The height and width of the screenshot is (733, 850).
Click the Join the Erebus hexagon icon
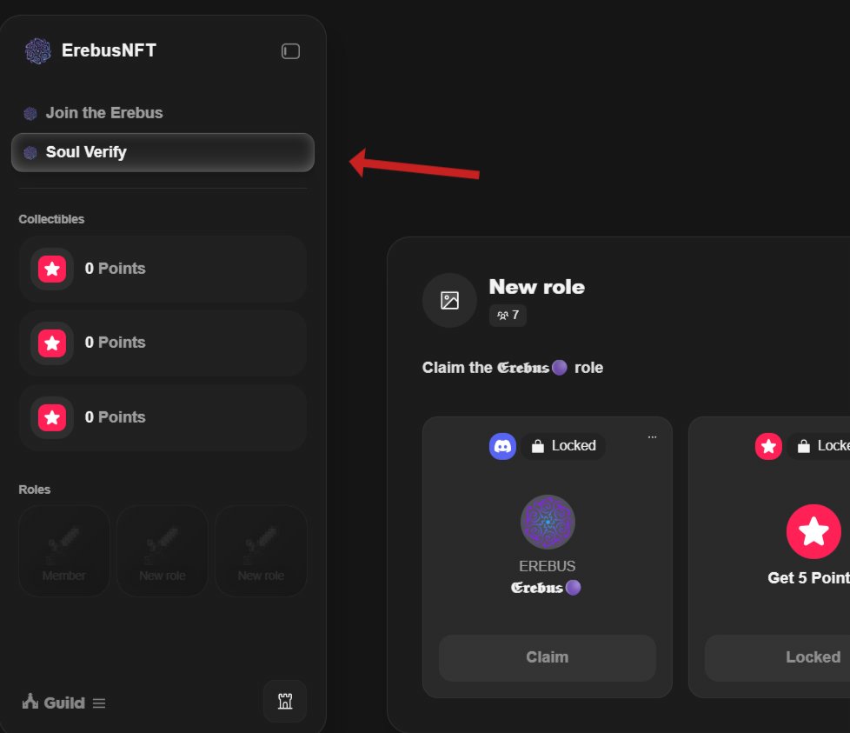coord(30,113)
